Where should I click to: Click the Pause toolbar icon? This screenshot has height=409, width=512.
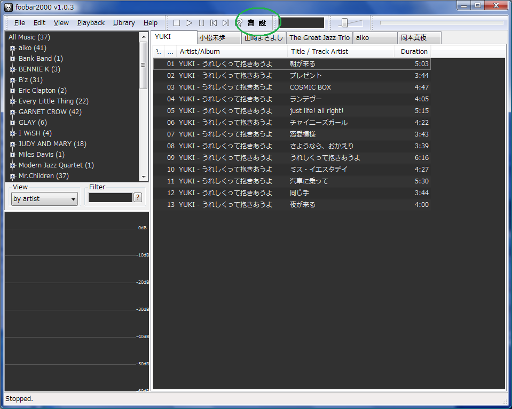click(x=201, y=23)
